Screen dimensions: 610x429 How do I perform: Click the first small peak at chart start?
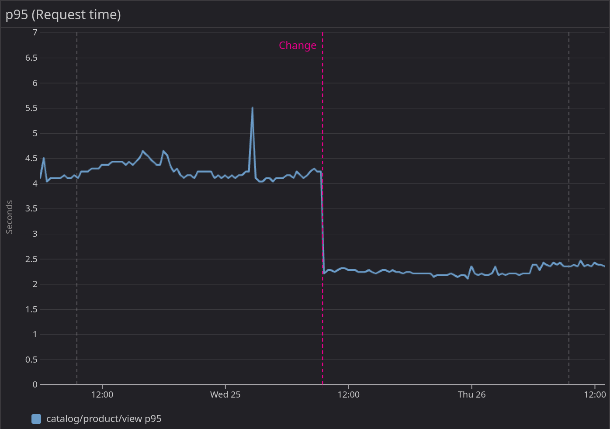coord(43,158)
